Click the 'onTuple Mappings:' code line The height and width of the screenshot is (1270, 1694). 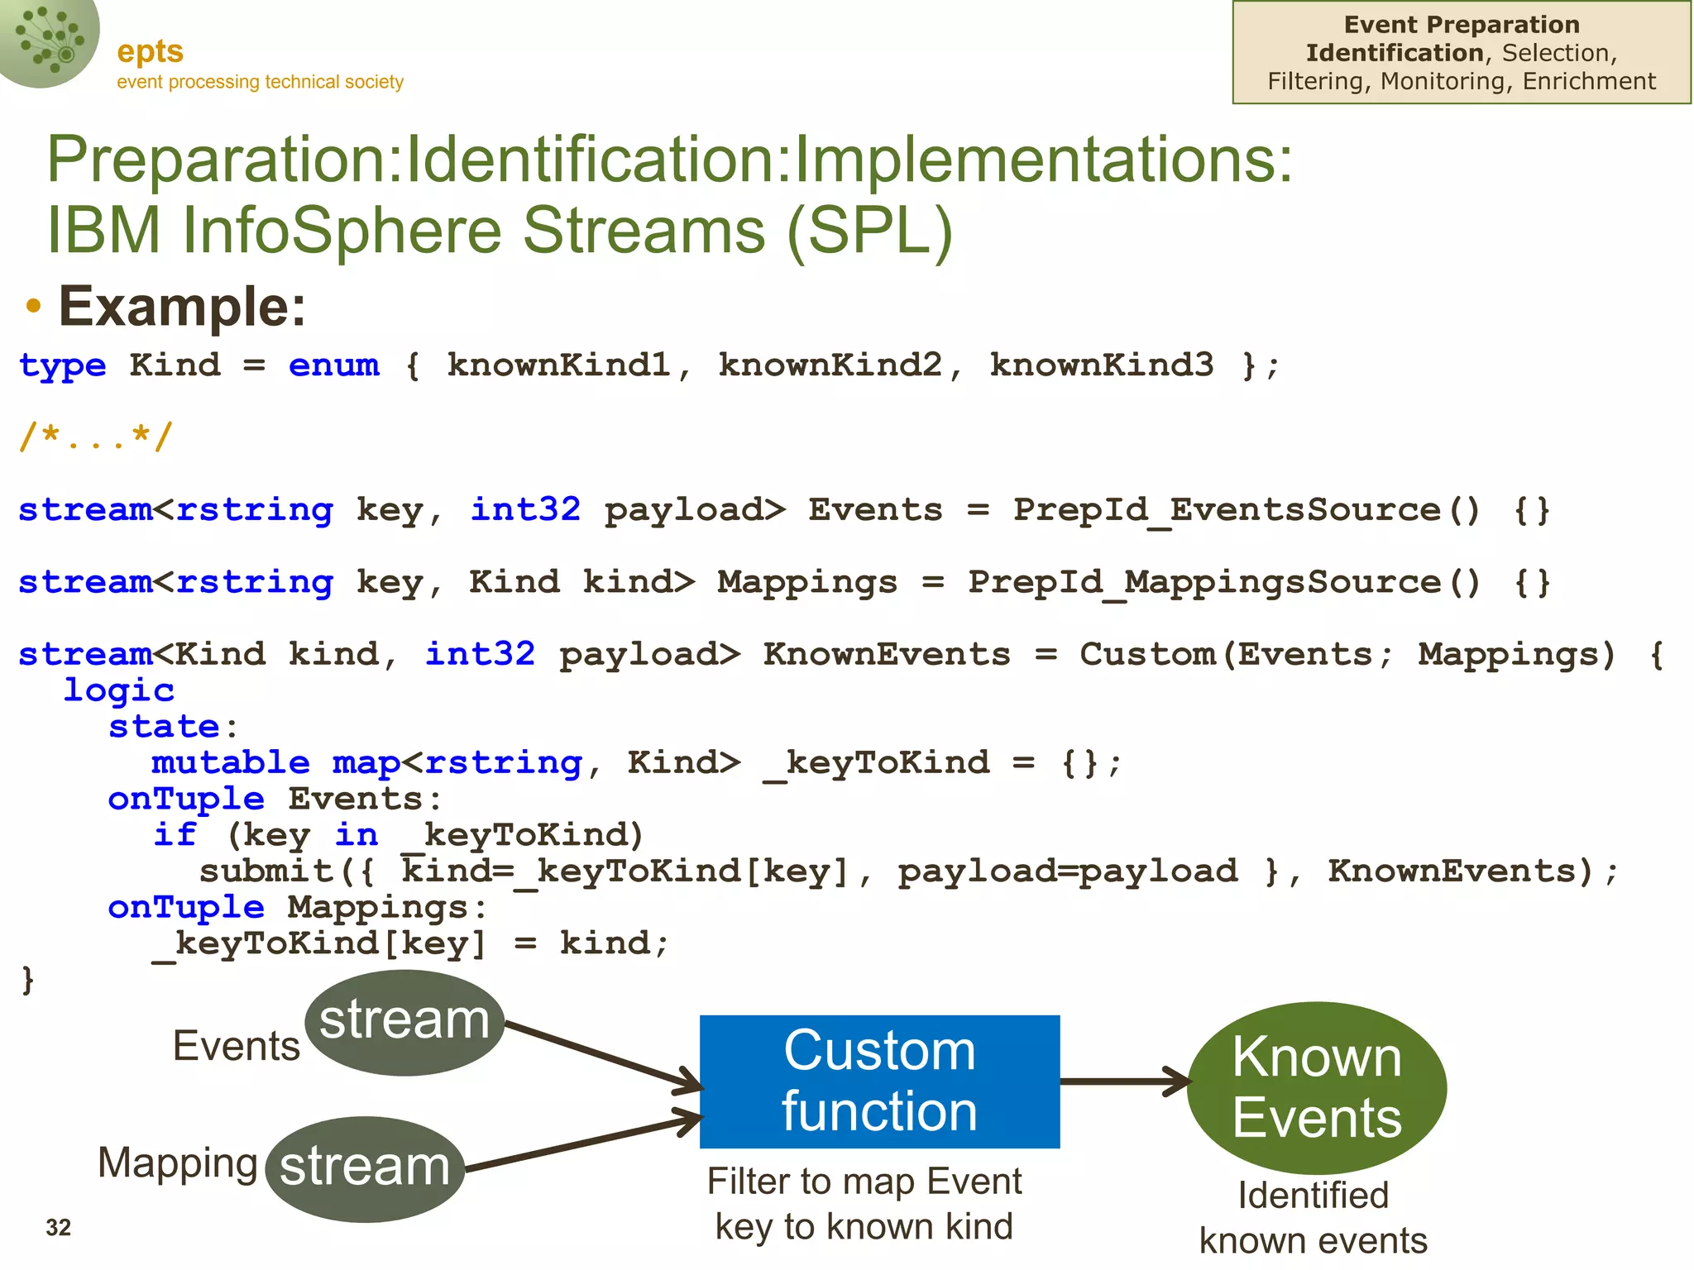298,907
